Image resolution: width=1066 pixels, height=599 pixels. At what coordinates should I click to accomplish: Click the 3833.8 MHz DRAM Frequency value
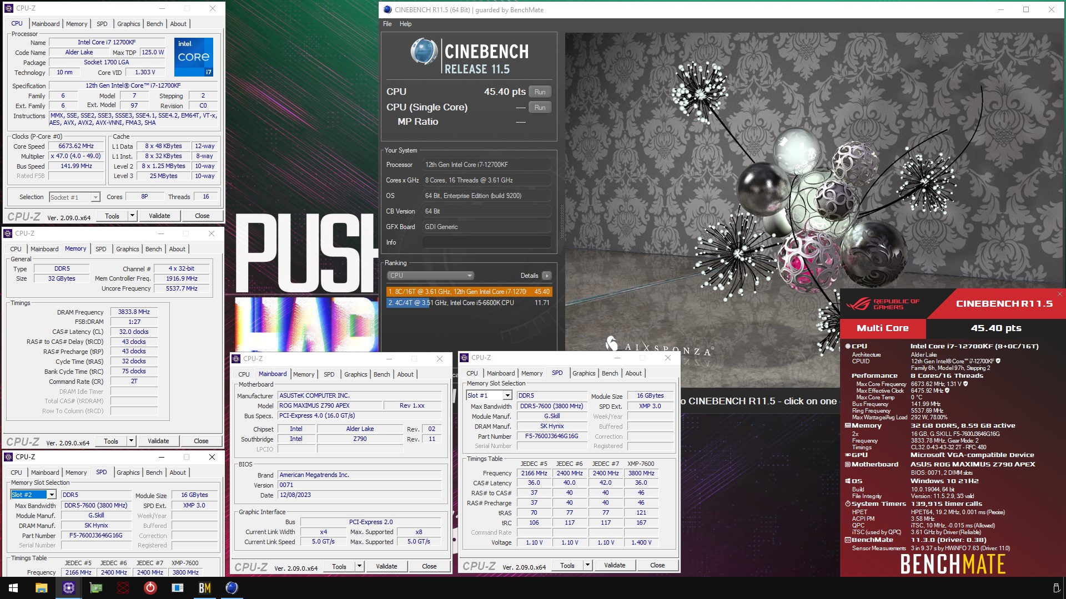point(134,312)
